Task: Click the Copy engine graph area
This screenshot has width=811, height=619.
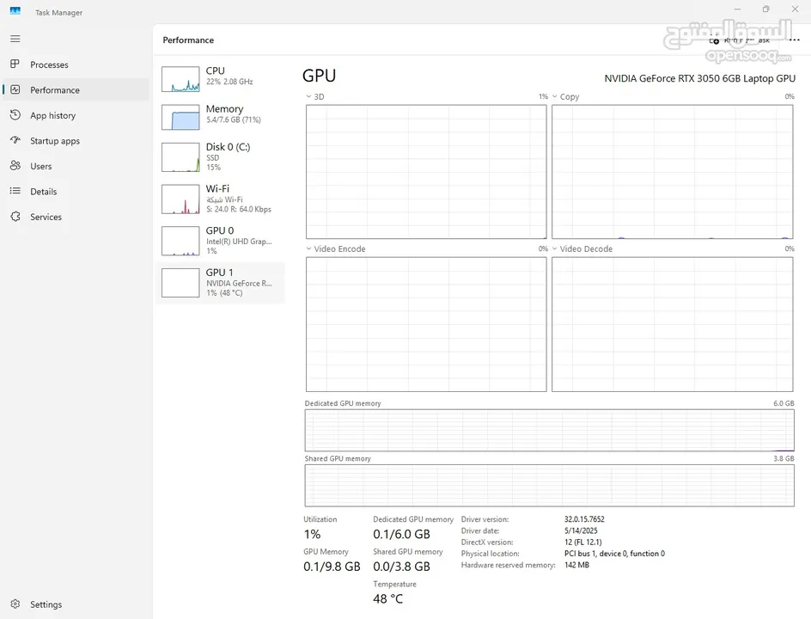Action: tap(673, 172)
